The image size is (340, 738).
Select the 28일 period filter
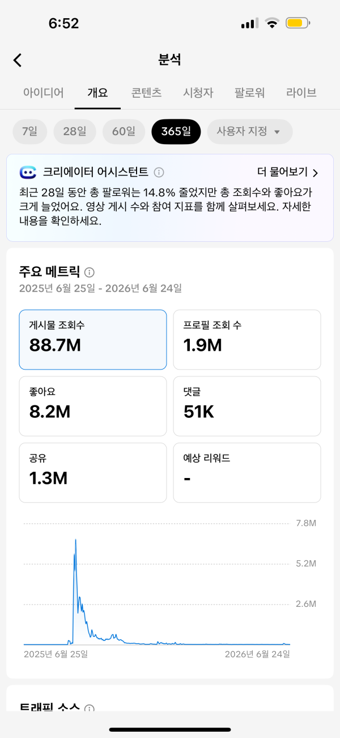pyautogui.click(x=75, y=132)
